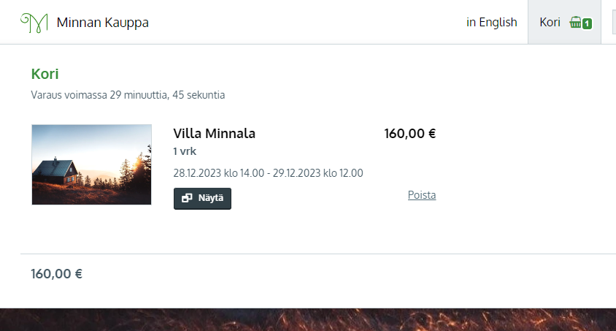This screenshot has width=616, height=331.
Task: Click the Varaus voimassa reservation timer text
Action: click(128, 95)
